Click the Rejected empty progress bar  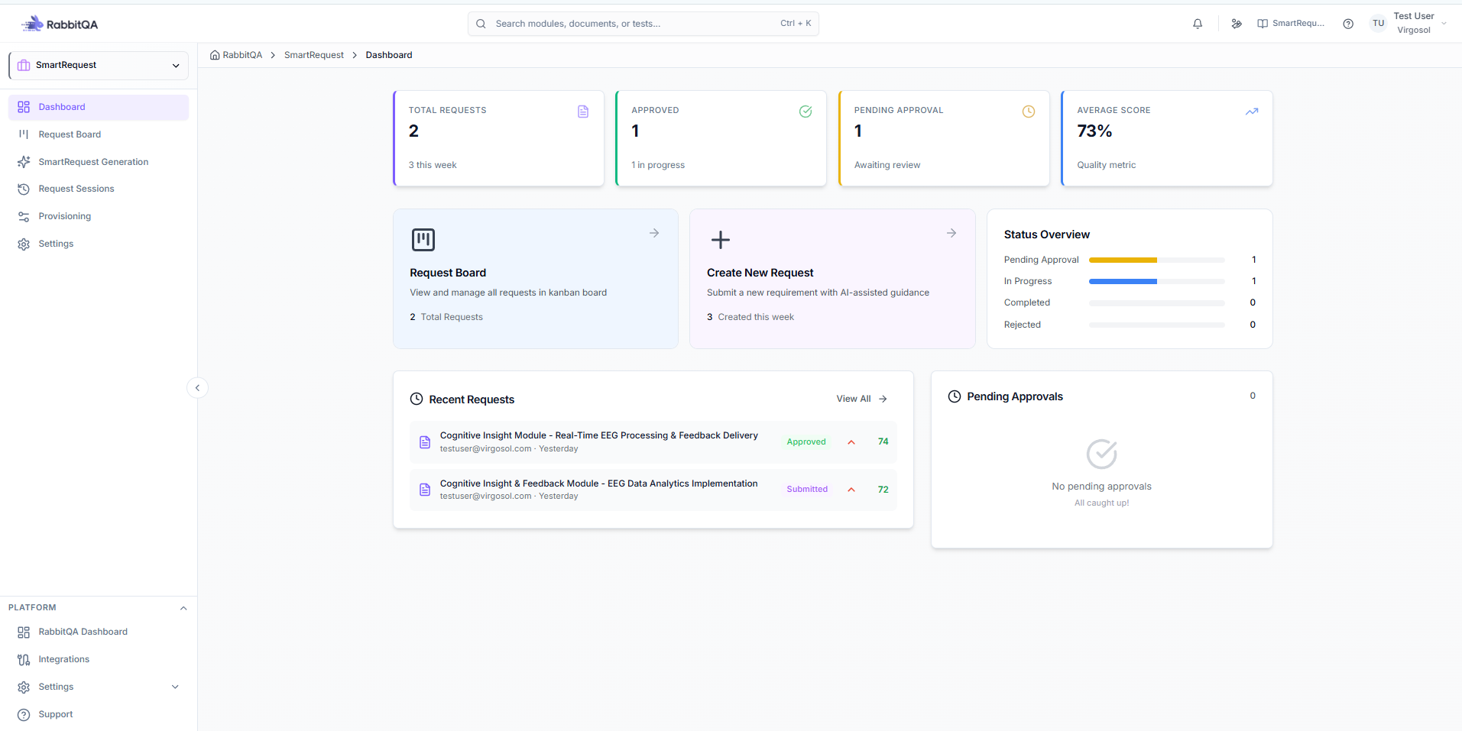pyautogui.click(x=1157, y=325)
